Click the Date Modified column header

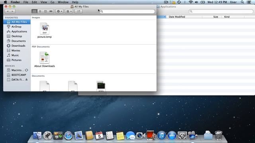pyautogui.click(x=177, y=17)
